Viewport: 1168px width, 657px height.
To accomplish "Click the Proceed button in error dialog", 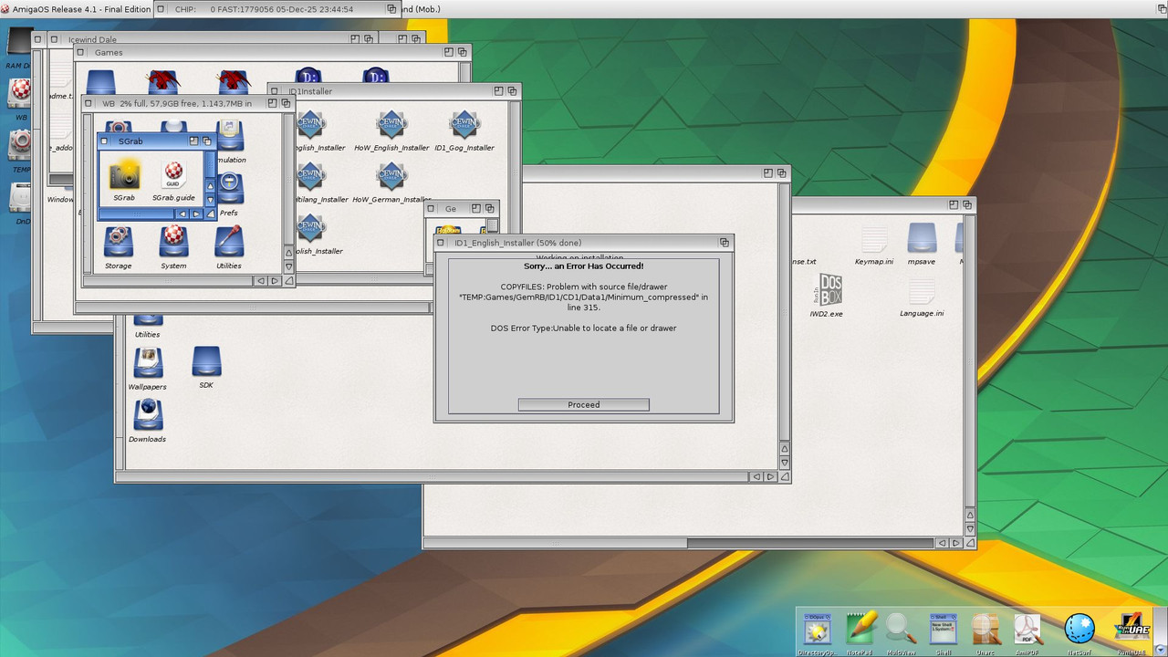I will (584, 404).
